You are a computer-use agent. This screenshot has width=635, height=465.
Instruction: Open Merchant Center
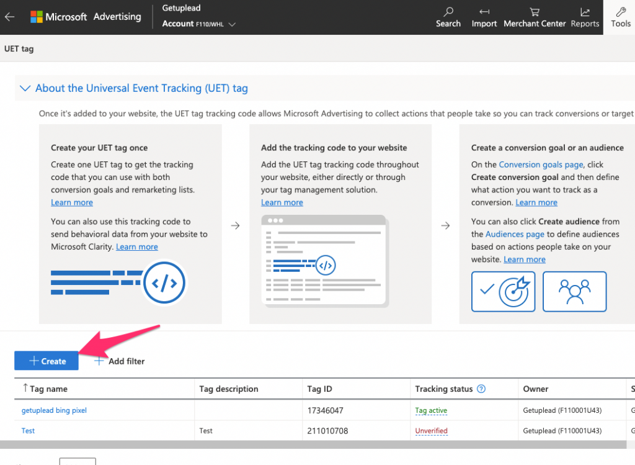[x=534, y=17]
